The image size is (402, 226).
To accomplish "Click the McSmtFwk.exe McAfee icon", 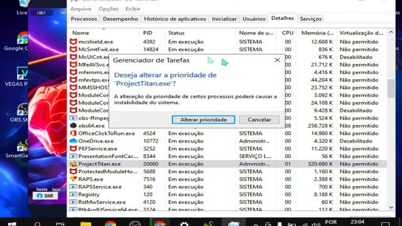I will tap(73, 49).
